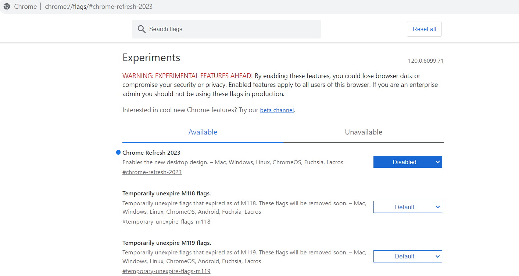Screen dimensions: 519x276
Task: Open the beta channel link
Action: [x=277, y=110]
